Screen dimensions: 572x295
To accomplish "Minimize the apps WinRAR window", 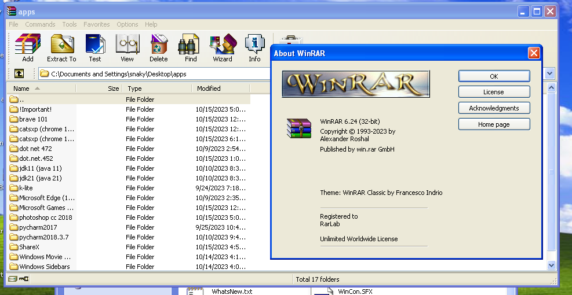I will [523, 12].
